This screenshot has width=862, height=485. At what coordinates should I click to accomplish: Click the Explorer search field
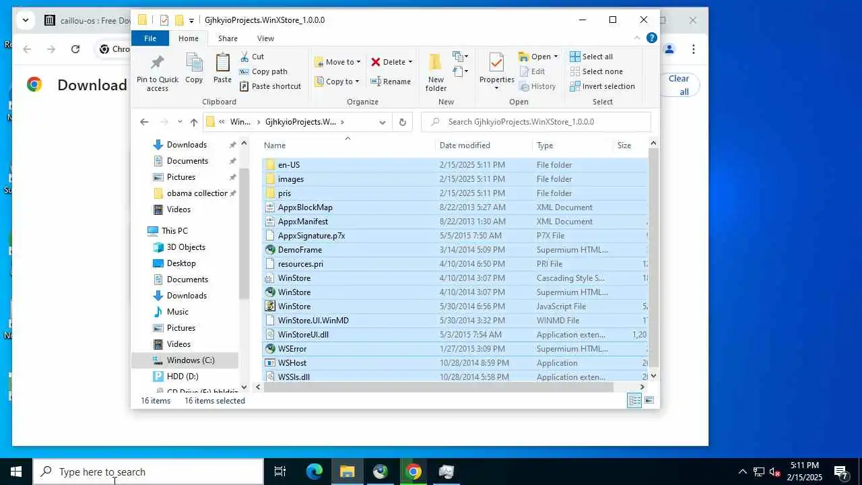[536, 122]
